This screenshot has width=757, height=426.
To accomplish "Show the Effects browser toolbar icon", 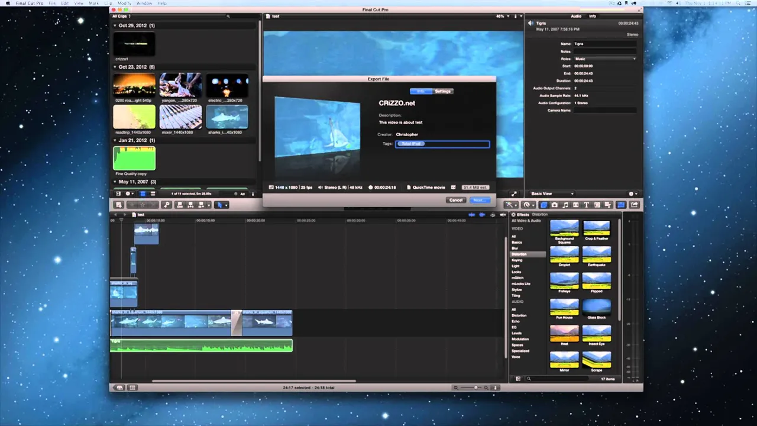I will click(x=544, y=205).
